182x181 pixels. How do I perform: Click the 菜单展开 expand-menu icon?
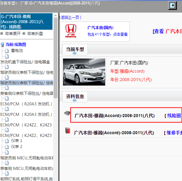[1, 34]
